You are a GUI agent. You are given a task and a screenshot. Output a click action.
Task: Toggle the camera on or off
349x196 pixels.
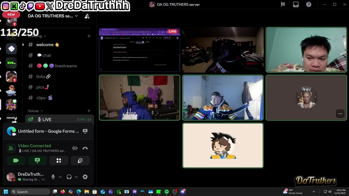16,161
